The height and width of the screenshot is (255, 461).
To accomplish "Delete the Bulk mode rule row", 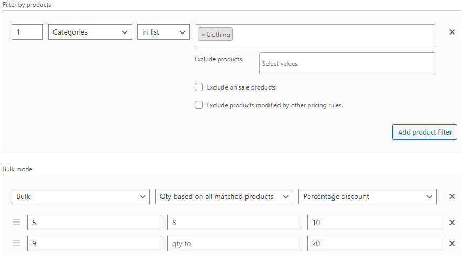I will point(452,196).
